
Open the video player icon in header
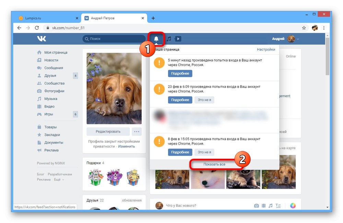coord(178,39)
